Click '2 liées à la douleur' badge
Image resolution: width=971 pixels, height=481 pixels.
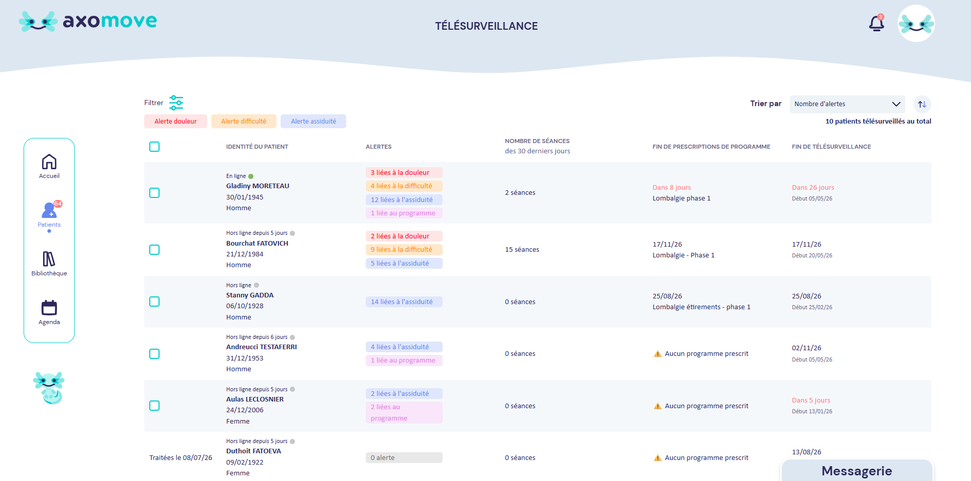(404, 236)
